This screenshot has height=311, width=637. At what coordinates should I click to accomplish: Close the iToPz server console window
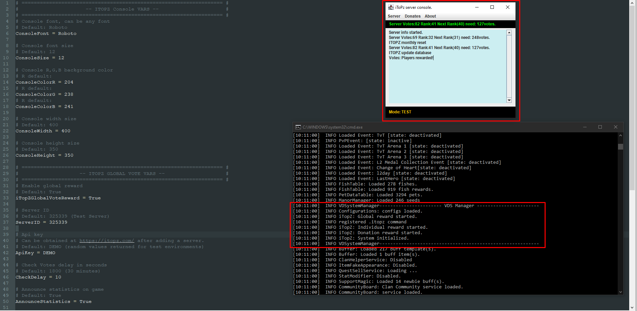click(508, 7)
